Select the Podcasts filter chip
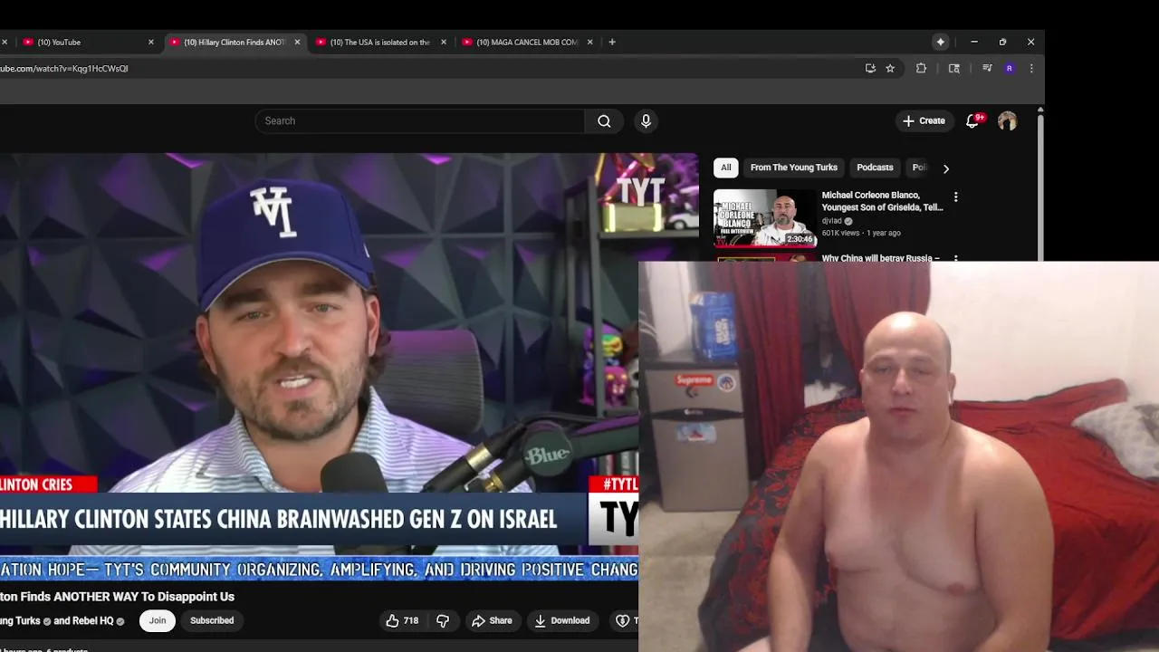 [875, 168]
